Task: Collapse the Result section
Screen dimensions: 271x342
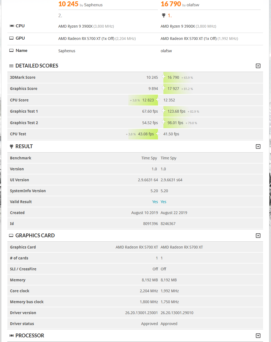Action: 258,147
